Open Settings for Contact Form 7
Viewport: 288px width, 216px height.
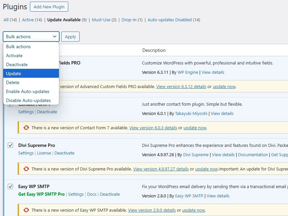[26, 112]
